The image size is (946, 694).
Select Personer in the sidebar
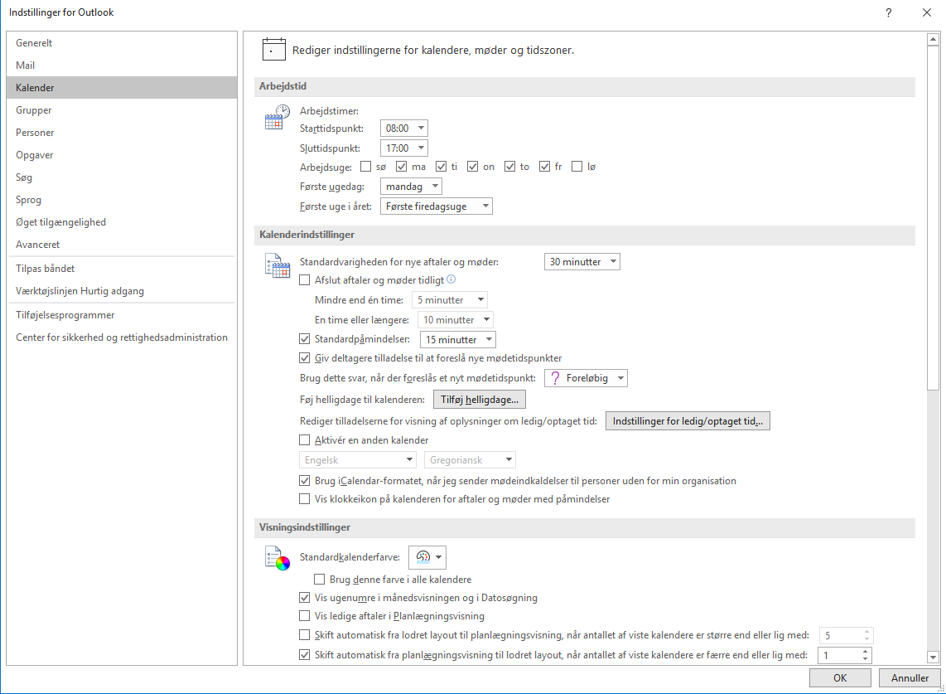click(121, 133)
